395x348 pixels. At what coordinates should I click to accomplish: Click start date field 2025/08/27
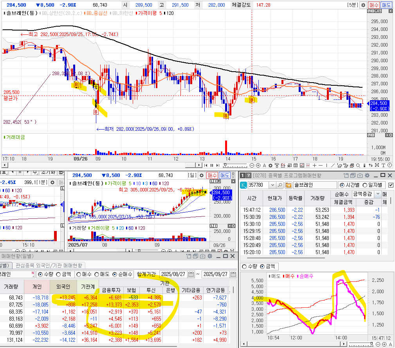(x=173, y=274)
